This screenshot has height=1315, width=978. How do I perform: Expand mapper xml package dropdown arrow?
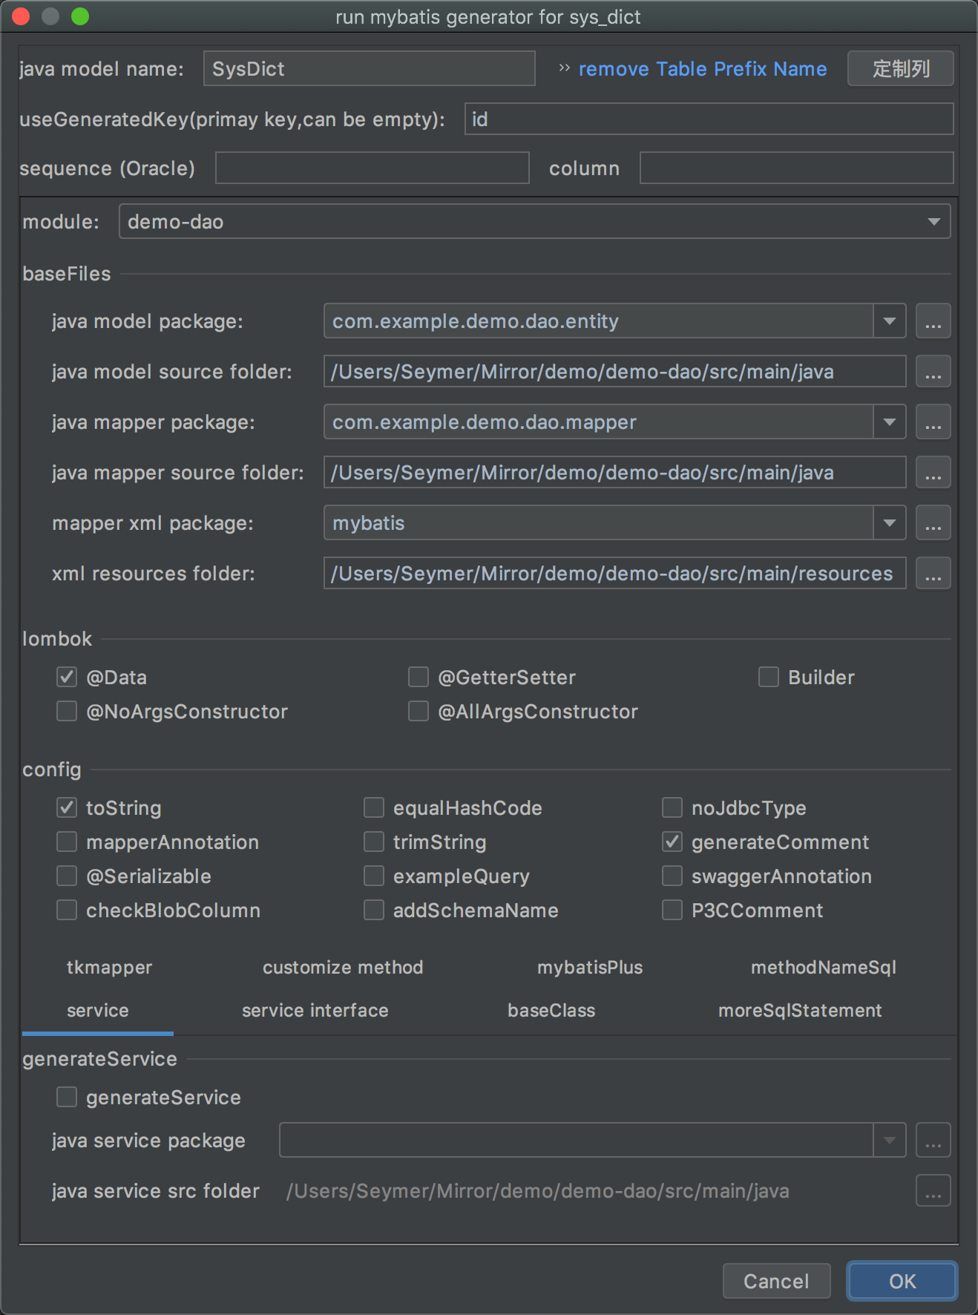point(889,523)
